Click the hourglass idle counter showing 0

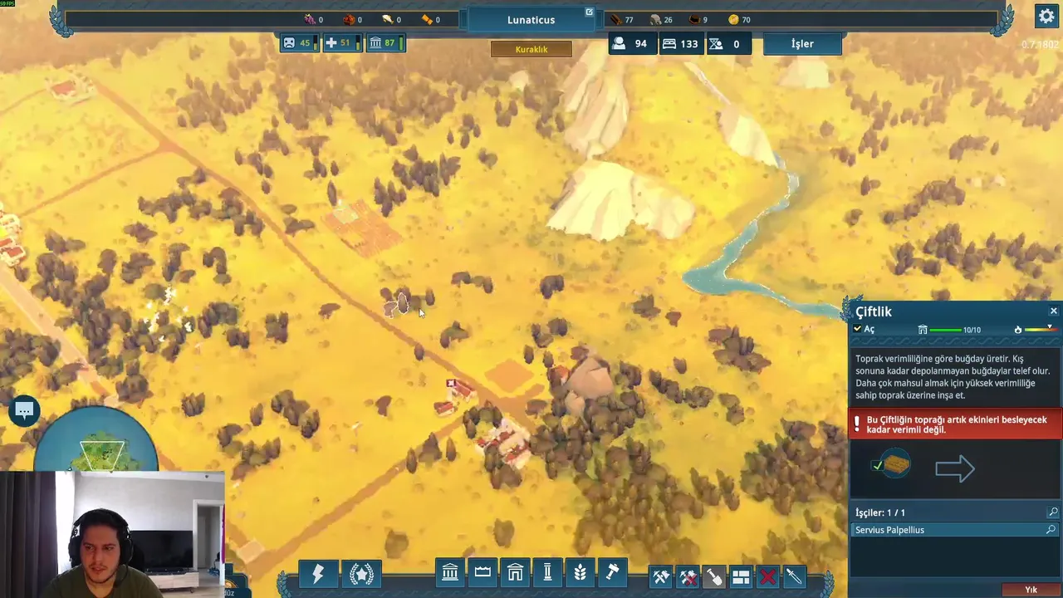[x=727, y=44]
